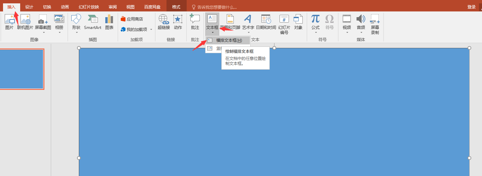The image size is (482, 176).
Task: Open the 音频 audio dropdown
Action: pos(361,24)
